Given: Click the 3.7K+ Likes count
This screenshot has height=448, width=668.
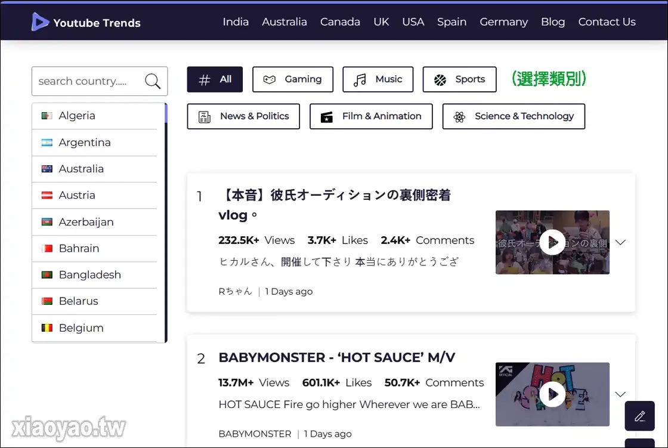Looking at the screenshot, I should (x=338, y=240).
